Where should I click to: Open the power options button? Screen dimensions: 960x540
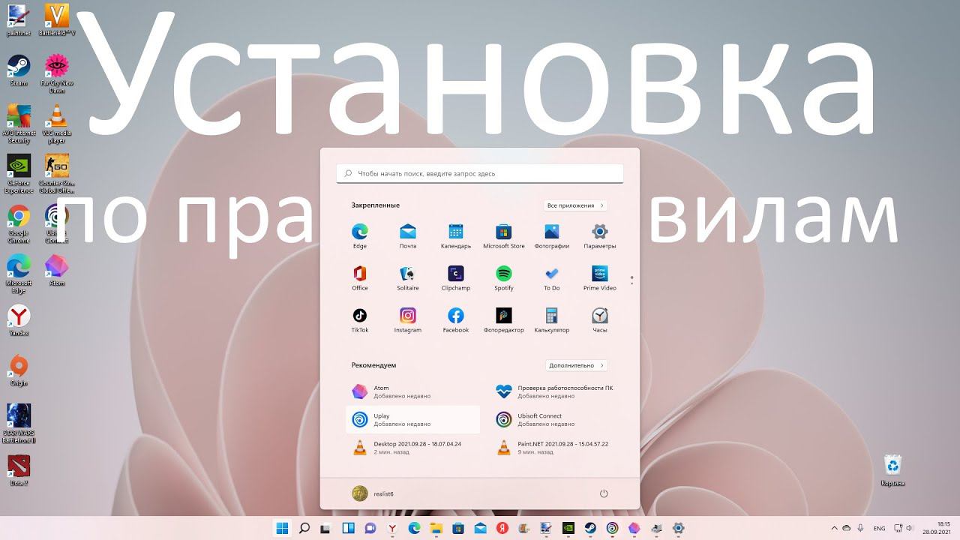pos(604,493)
